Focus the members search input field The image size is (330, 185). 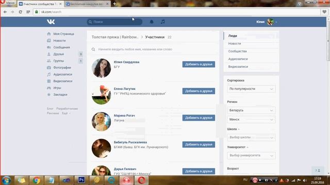153,49
